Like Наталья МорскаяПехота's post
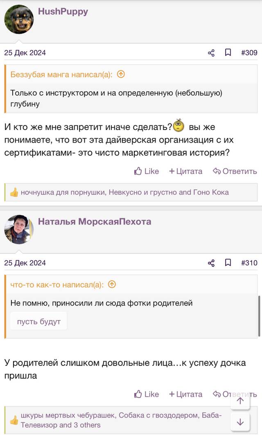 [147, 394]
